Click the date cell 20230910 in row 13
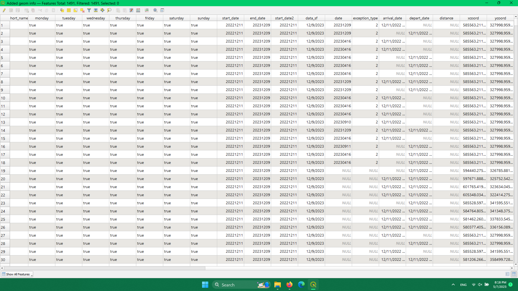This screenshot has width=518, height=291. point(339,122)
